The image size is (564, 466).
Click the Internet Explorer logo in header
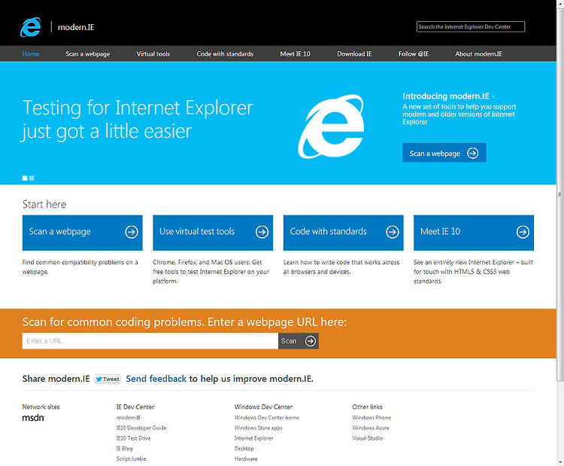[30, 27]
